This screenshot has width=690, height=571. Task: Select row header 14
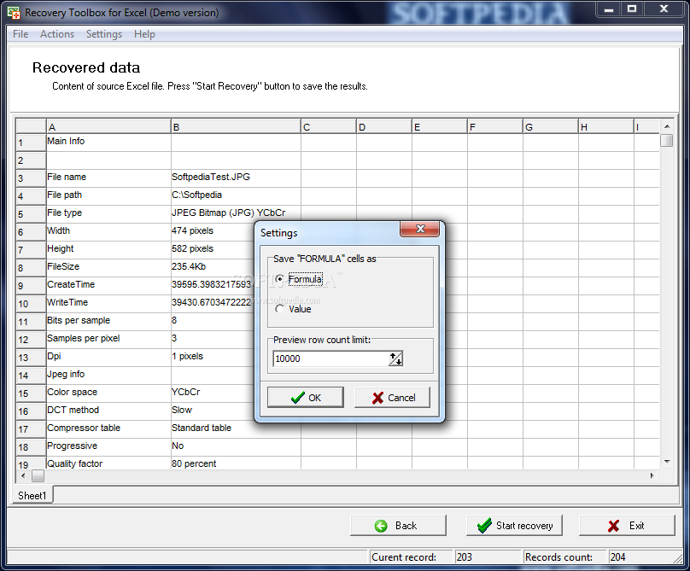(x=31, y=376)
